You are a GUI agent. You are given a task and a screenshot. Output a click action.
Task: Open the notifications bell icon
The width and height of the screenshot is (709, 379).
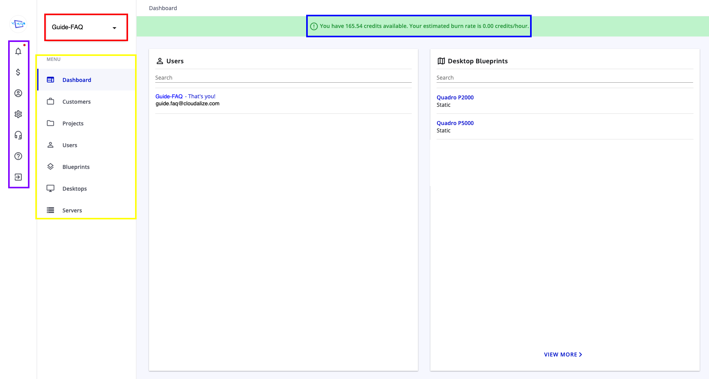click(x=18, y=51)
